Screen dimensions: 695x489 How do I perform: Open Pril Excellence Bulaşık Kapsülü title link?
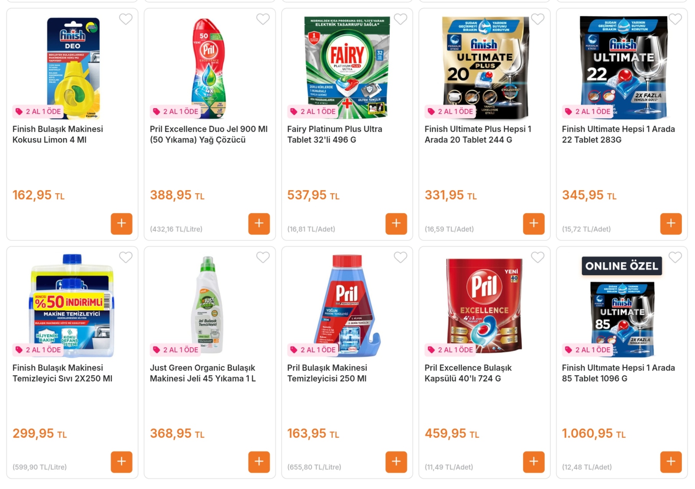click(468, 373)
